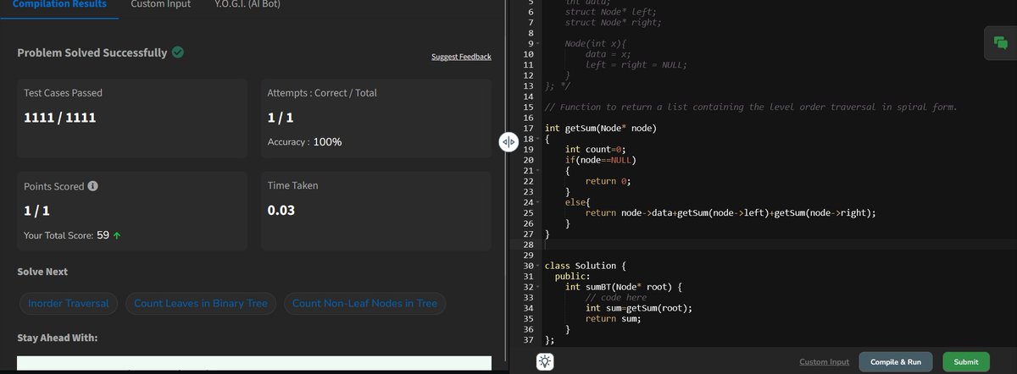This screenshot has height=374, width=1017.
Task: Click line number 28 in the gutter
Action: pyautogui.click(x=529, y=245)
